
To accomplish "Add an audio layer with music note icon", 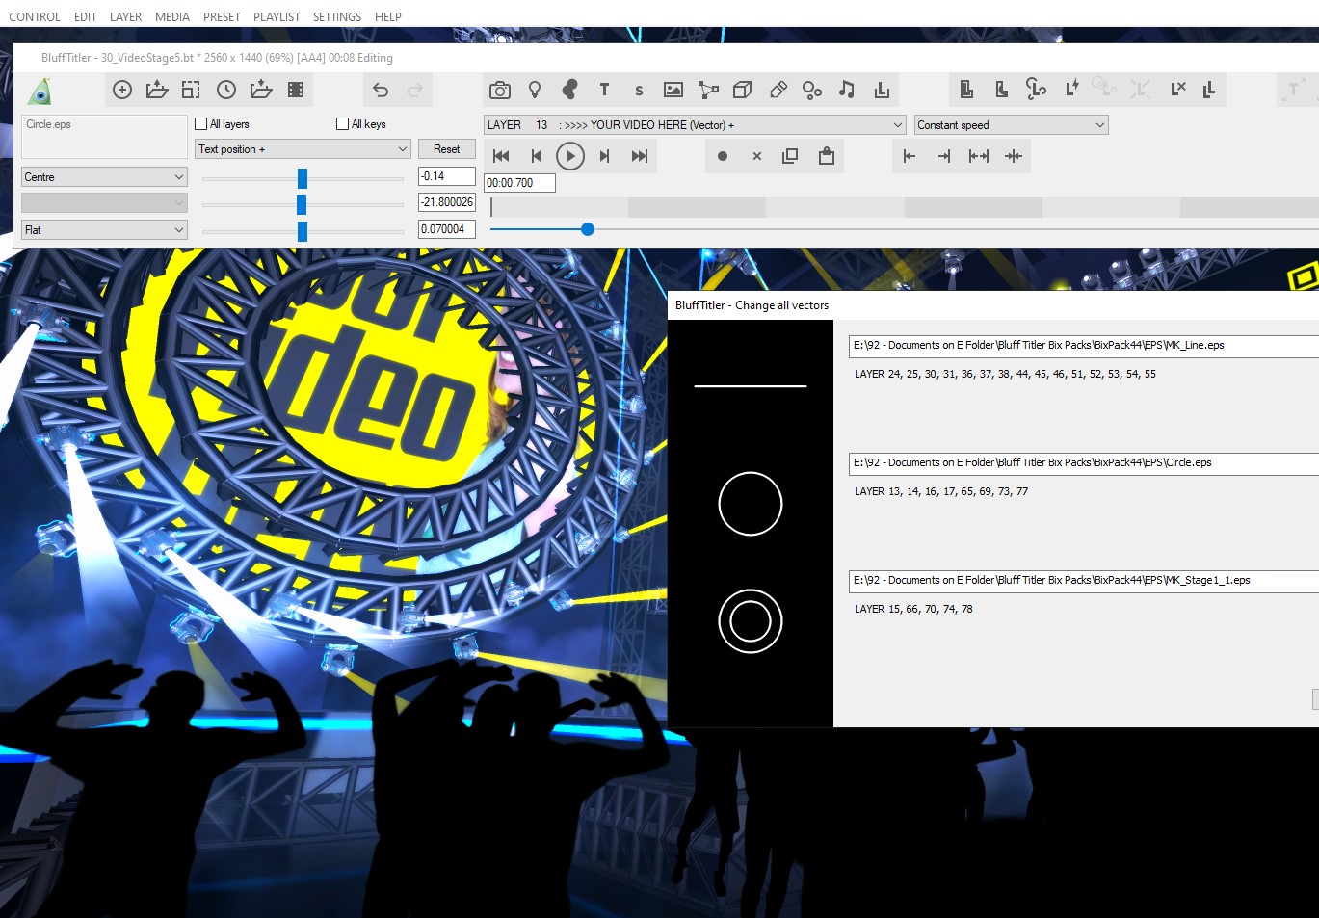I will 846,91.
